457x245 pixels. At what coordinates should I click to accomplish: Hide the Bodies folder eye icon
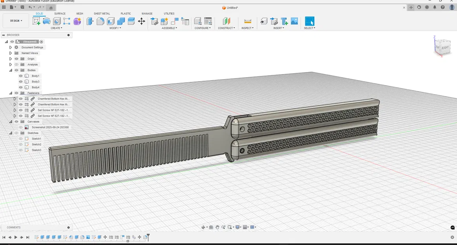pyautogui.click(x=16, y=70)
